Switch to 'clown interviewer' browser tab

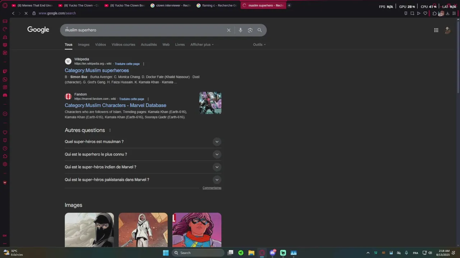(171, 5)
